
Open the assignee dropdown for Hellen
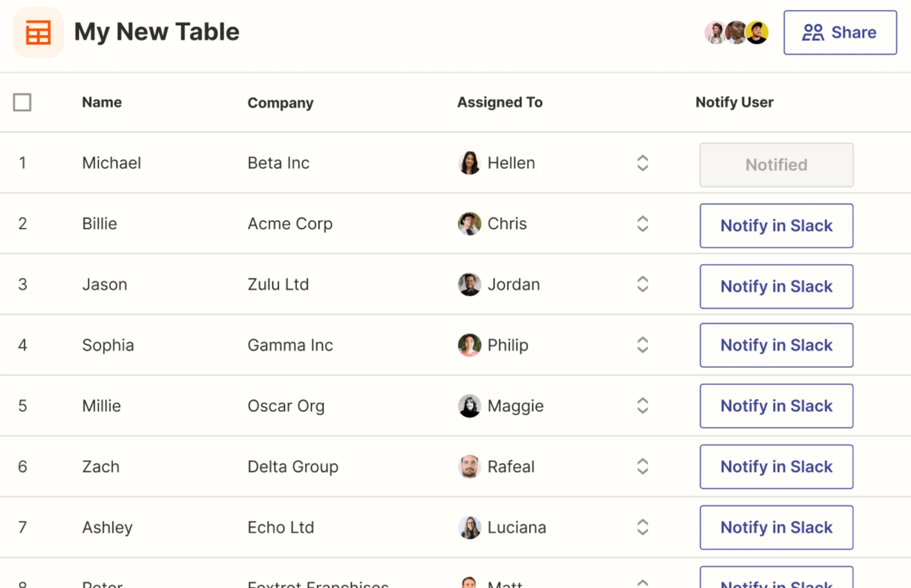pyautogui.click(x=642, y=163)
